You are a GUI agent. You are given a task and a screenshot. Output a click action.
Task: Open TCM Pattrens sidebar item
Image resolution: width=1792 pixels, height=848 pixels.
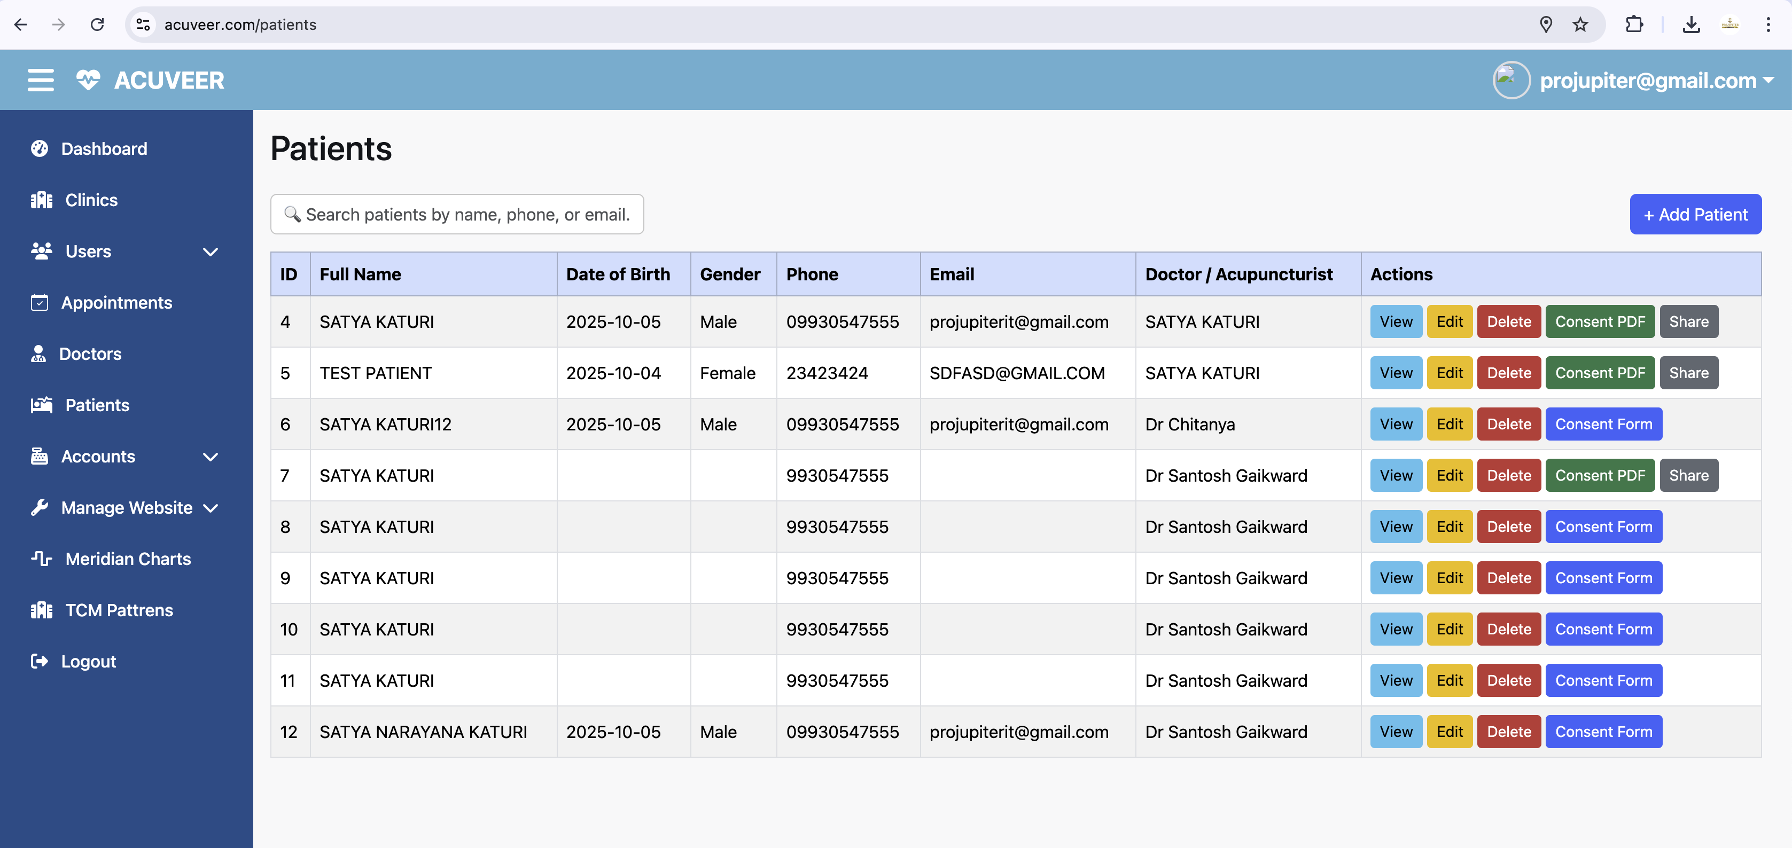pyautogui.click(x=119, y=610)
